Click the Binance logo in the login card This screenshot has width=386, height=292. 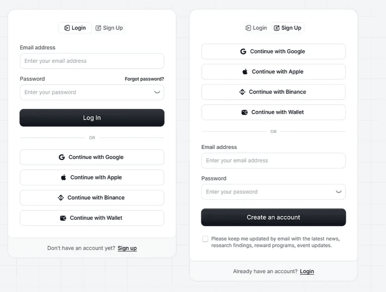(x=61, y=198)
